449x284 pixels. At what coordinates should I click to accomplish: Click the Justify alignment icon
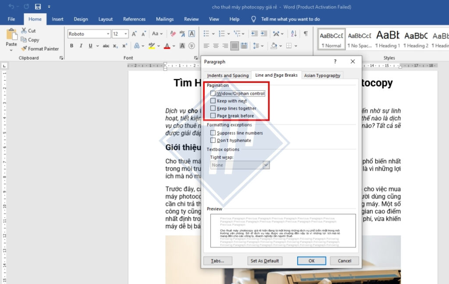235,46
